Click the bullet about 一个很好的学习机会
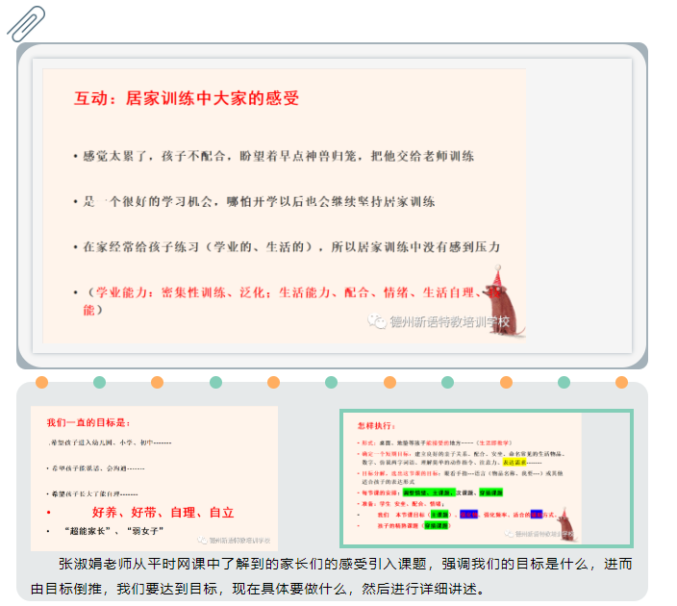Image resolution: width=677 pixels, height=606 pixels. (259, 202)
